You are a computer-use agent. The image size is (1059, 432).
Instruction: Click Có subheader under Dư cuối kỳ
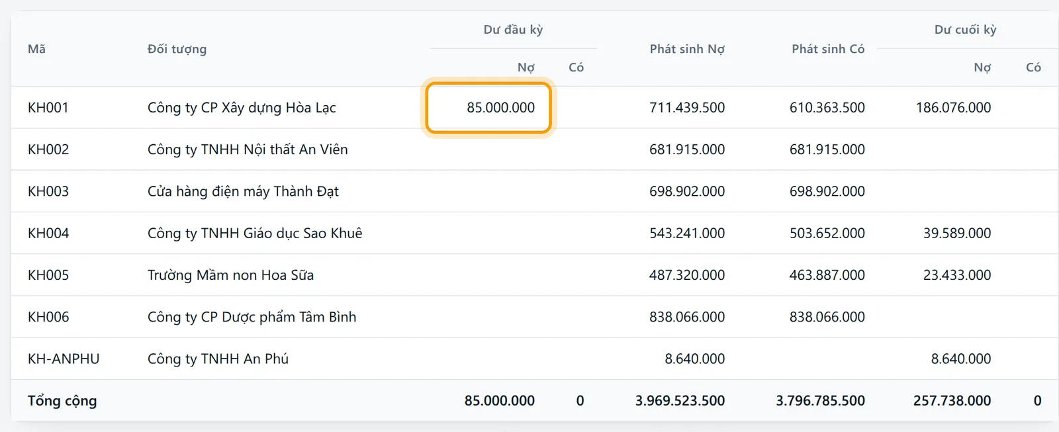tap(1033, 67)
